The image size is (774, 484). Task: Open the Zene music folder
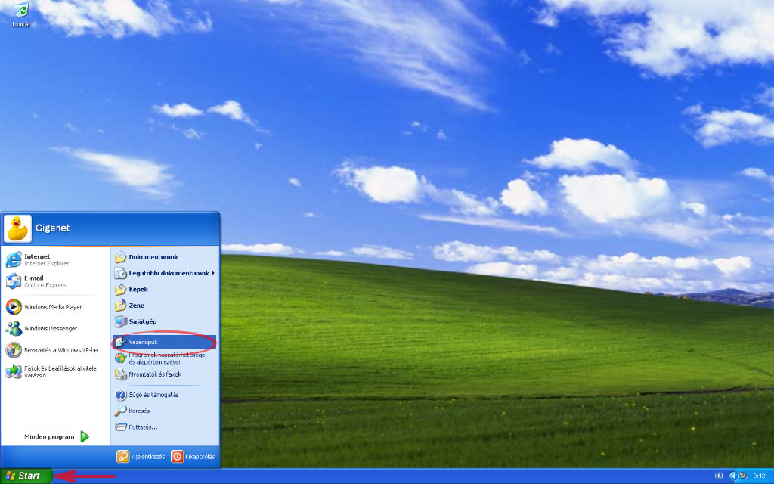pyautogui.click(x=136, y=306)
